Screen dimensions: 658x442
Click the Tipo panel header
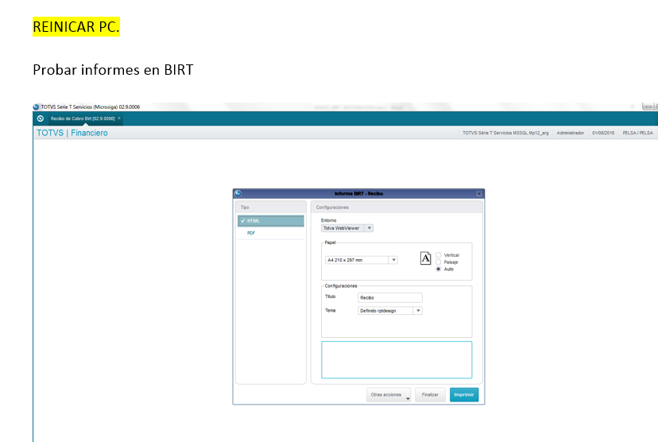[271, 207]
